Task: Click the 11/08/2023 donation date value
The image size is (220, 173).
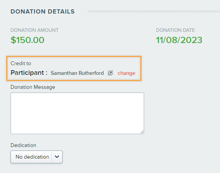Action: [179, 40]
